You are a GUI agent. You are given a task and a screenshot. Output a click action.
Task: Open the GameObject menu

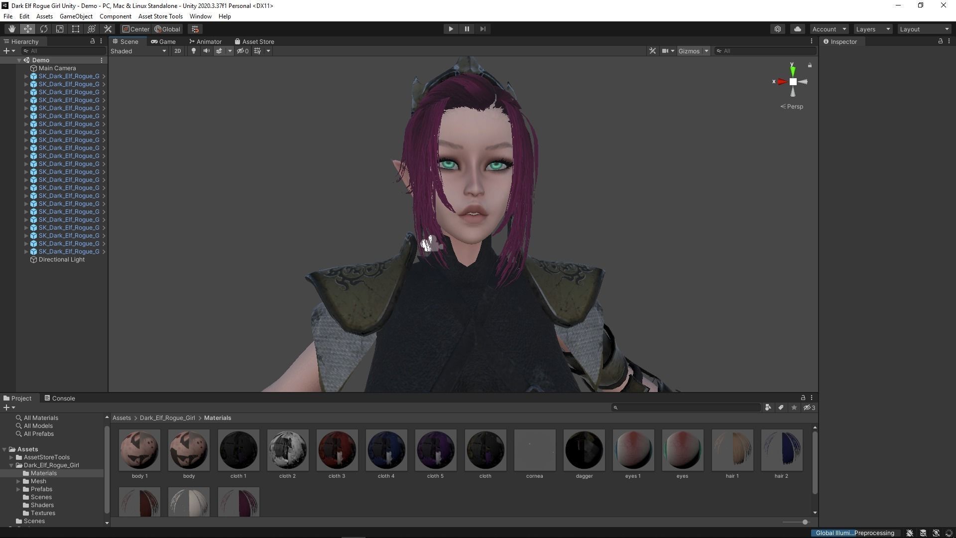click(x=76, y=16)
